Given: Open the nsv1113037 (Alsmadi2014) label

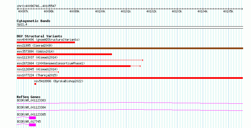Looking at the screenshot, I should (x=37, y=57).
